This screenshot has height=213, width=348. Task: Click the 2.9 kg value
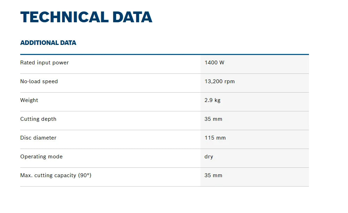pyautogui.click(x=212, y=100)
